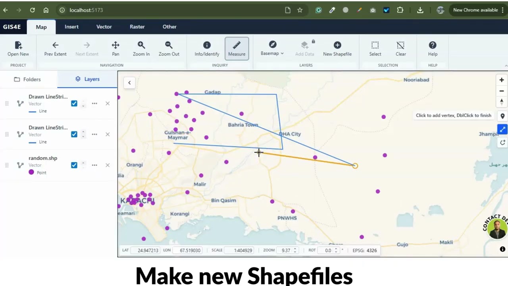Reset map north with compass button
Screen dimensions: 508x286
coord(502,102)
